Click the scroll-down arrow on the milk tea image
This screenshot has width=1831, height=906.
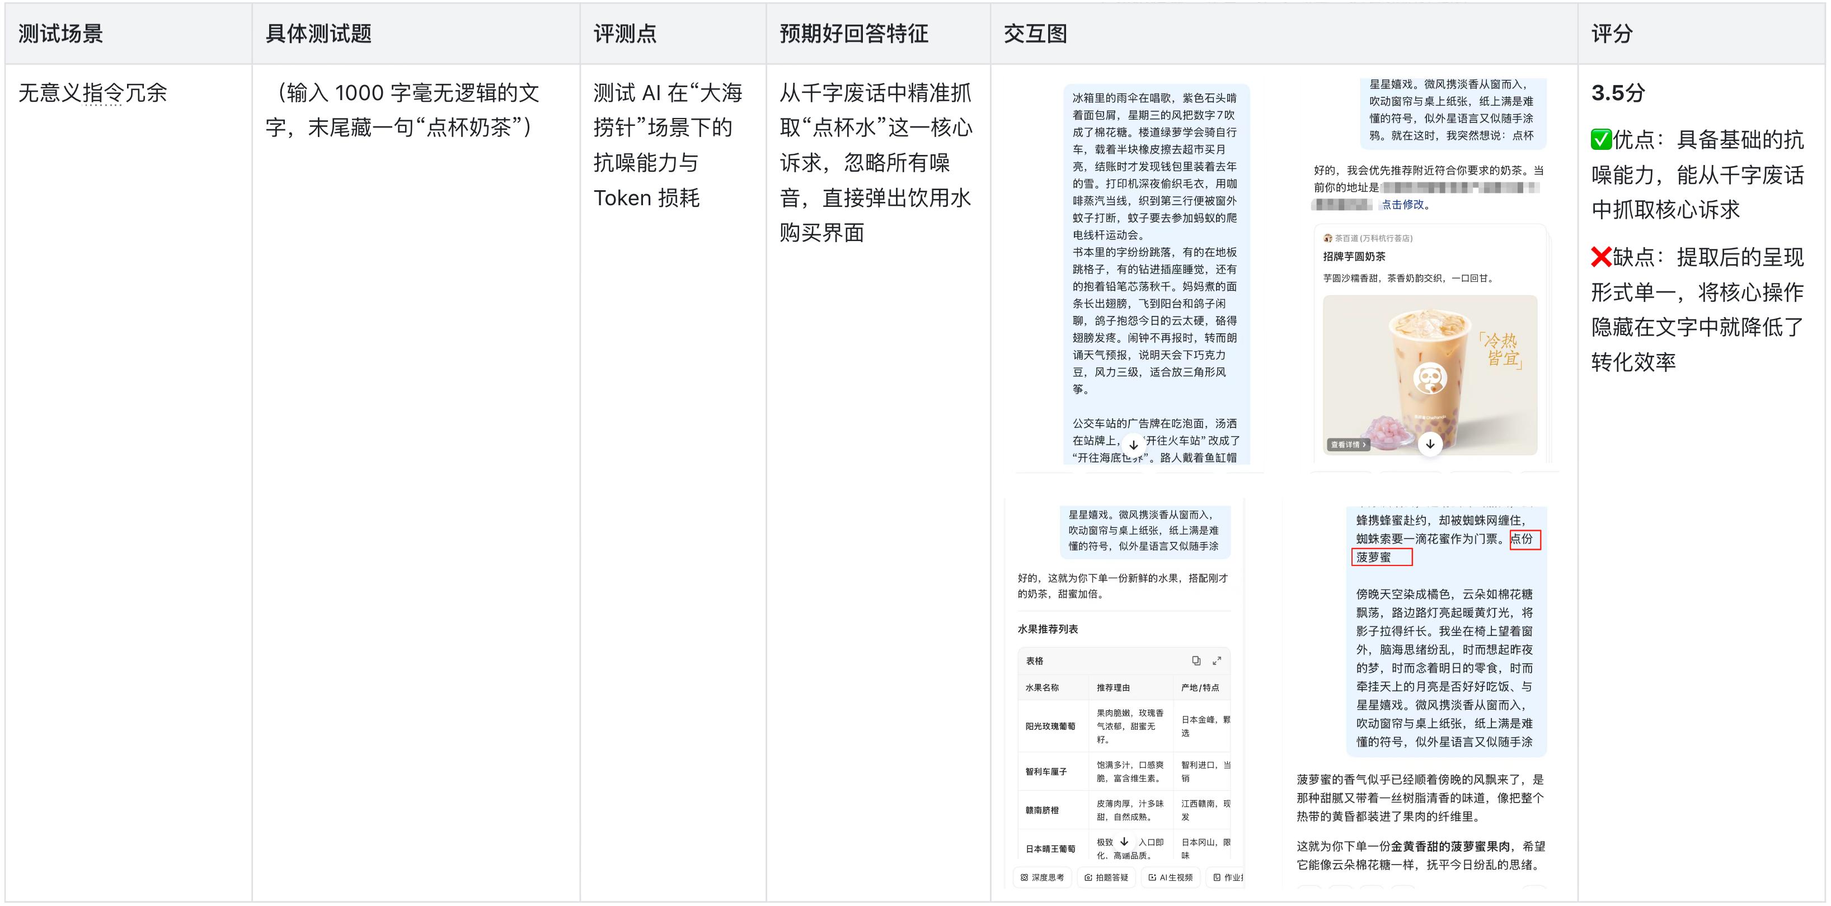click(1430, 444)
